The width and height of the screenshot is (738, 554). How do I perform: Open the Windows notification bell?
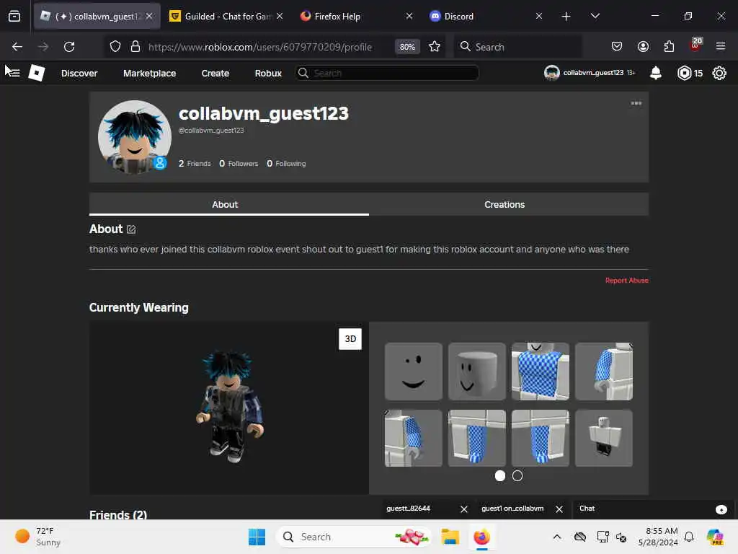pos(689,537)
